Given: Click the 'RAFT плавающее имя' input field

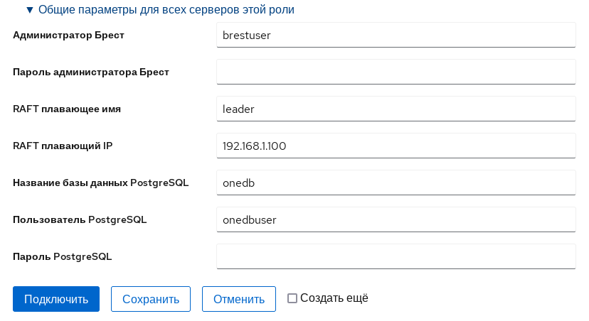Looking at the screenshot, I should point(396,109).
